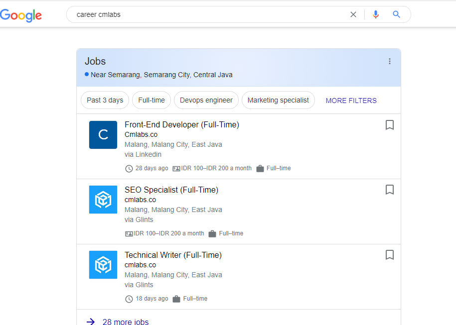
Task: Open SEO Specialist (Full-Time) job listing
Action: (x=171, y=190)
